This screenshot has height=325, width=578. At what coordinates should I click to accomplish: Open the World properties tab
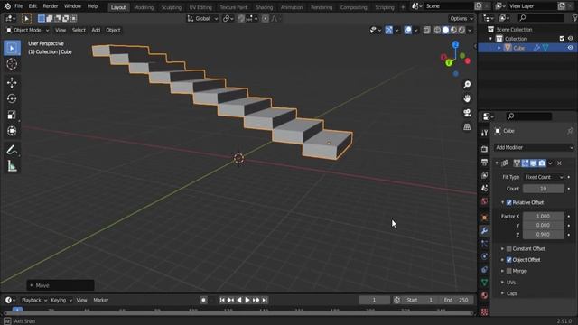coord(484,201)
